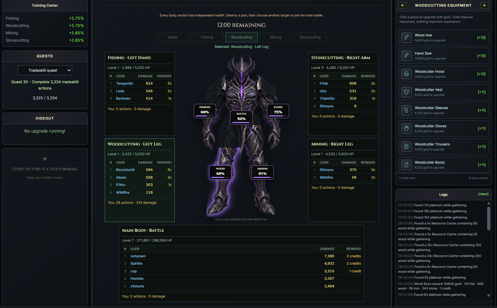497x308 pixels.
Task: Switch to the Mining tab
Action: pyautogui.click(x=276, y=37)
